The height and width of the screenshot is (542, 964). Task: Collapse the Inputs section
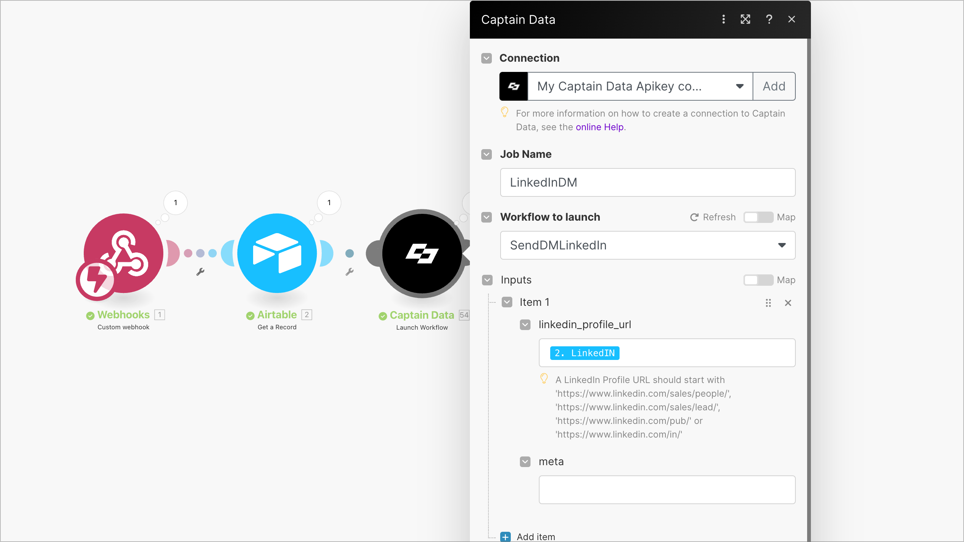487,280
